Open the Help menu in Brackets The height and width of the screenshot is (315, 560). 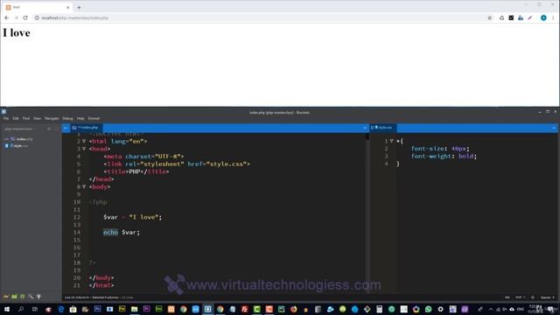pyautogui.click(x=80, y=119)
